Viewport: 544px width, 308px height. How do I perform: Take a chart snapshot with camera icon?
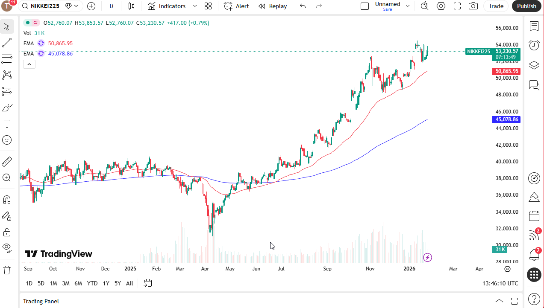coord(473,6)
